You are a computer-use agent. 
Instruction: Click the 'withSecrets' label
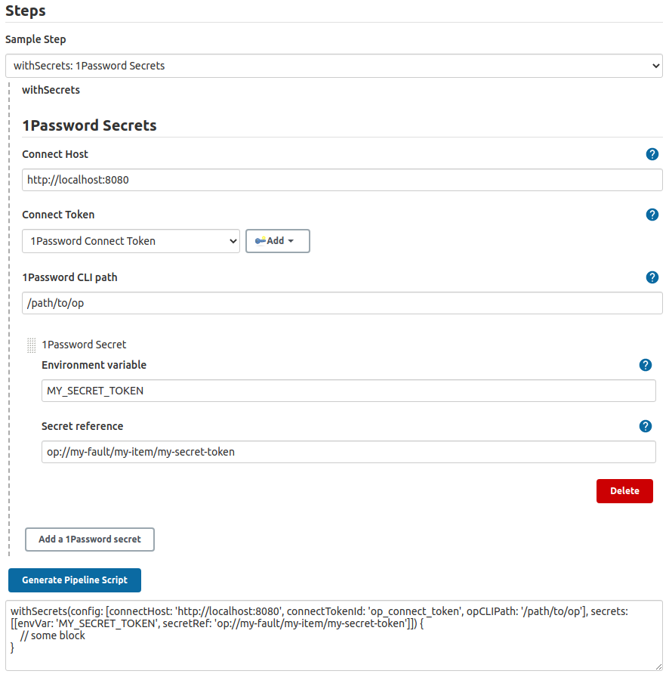pos(51,90)
